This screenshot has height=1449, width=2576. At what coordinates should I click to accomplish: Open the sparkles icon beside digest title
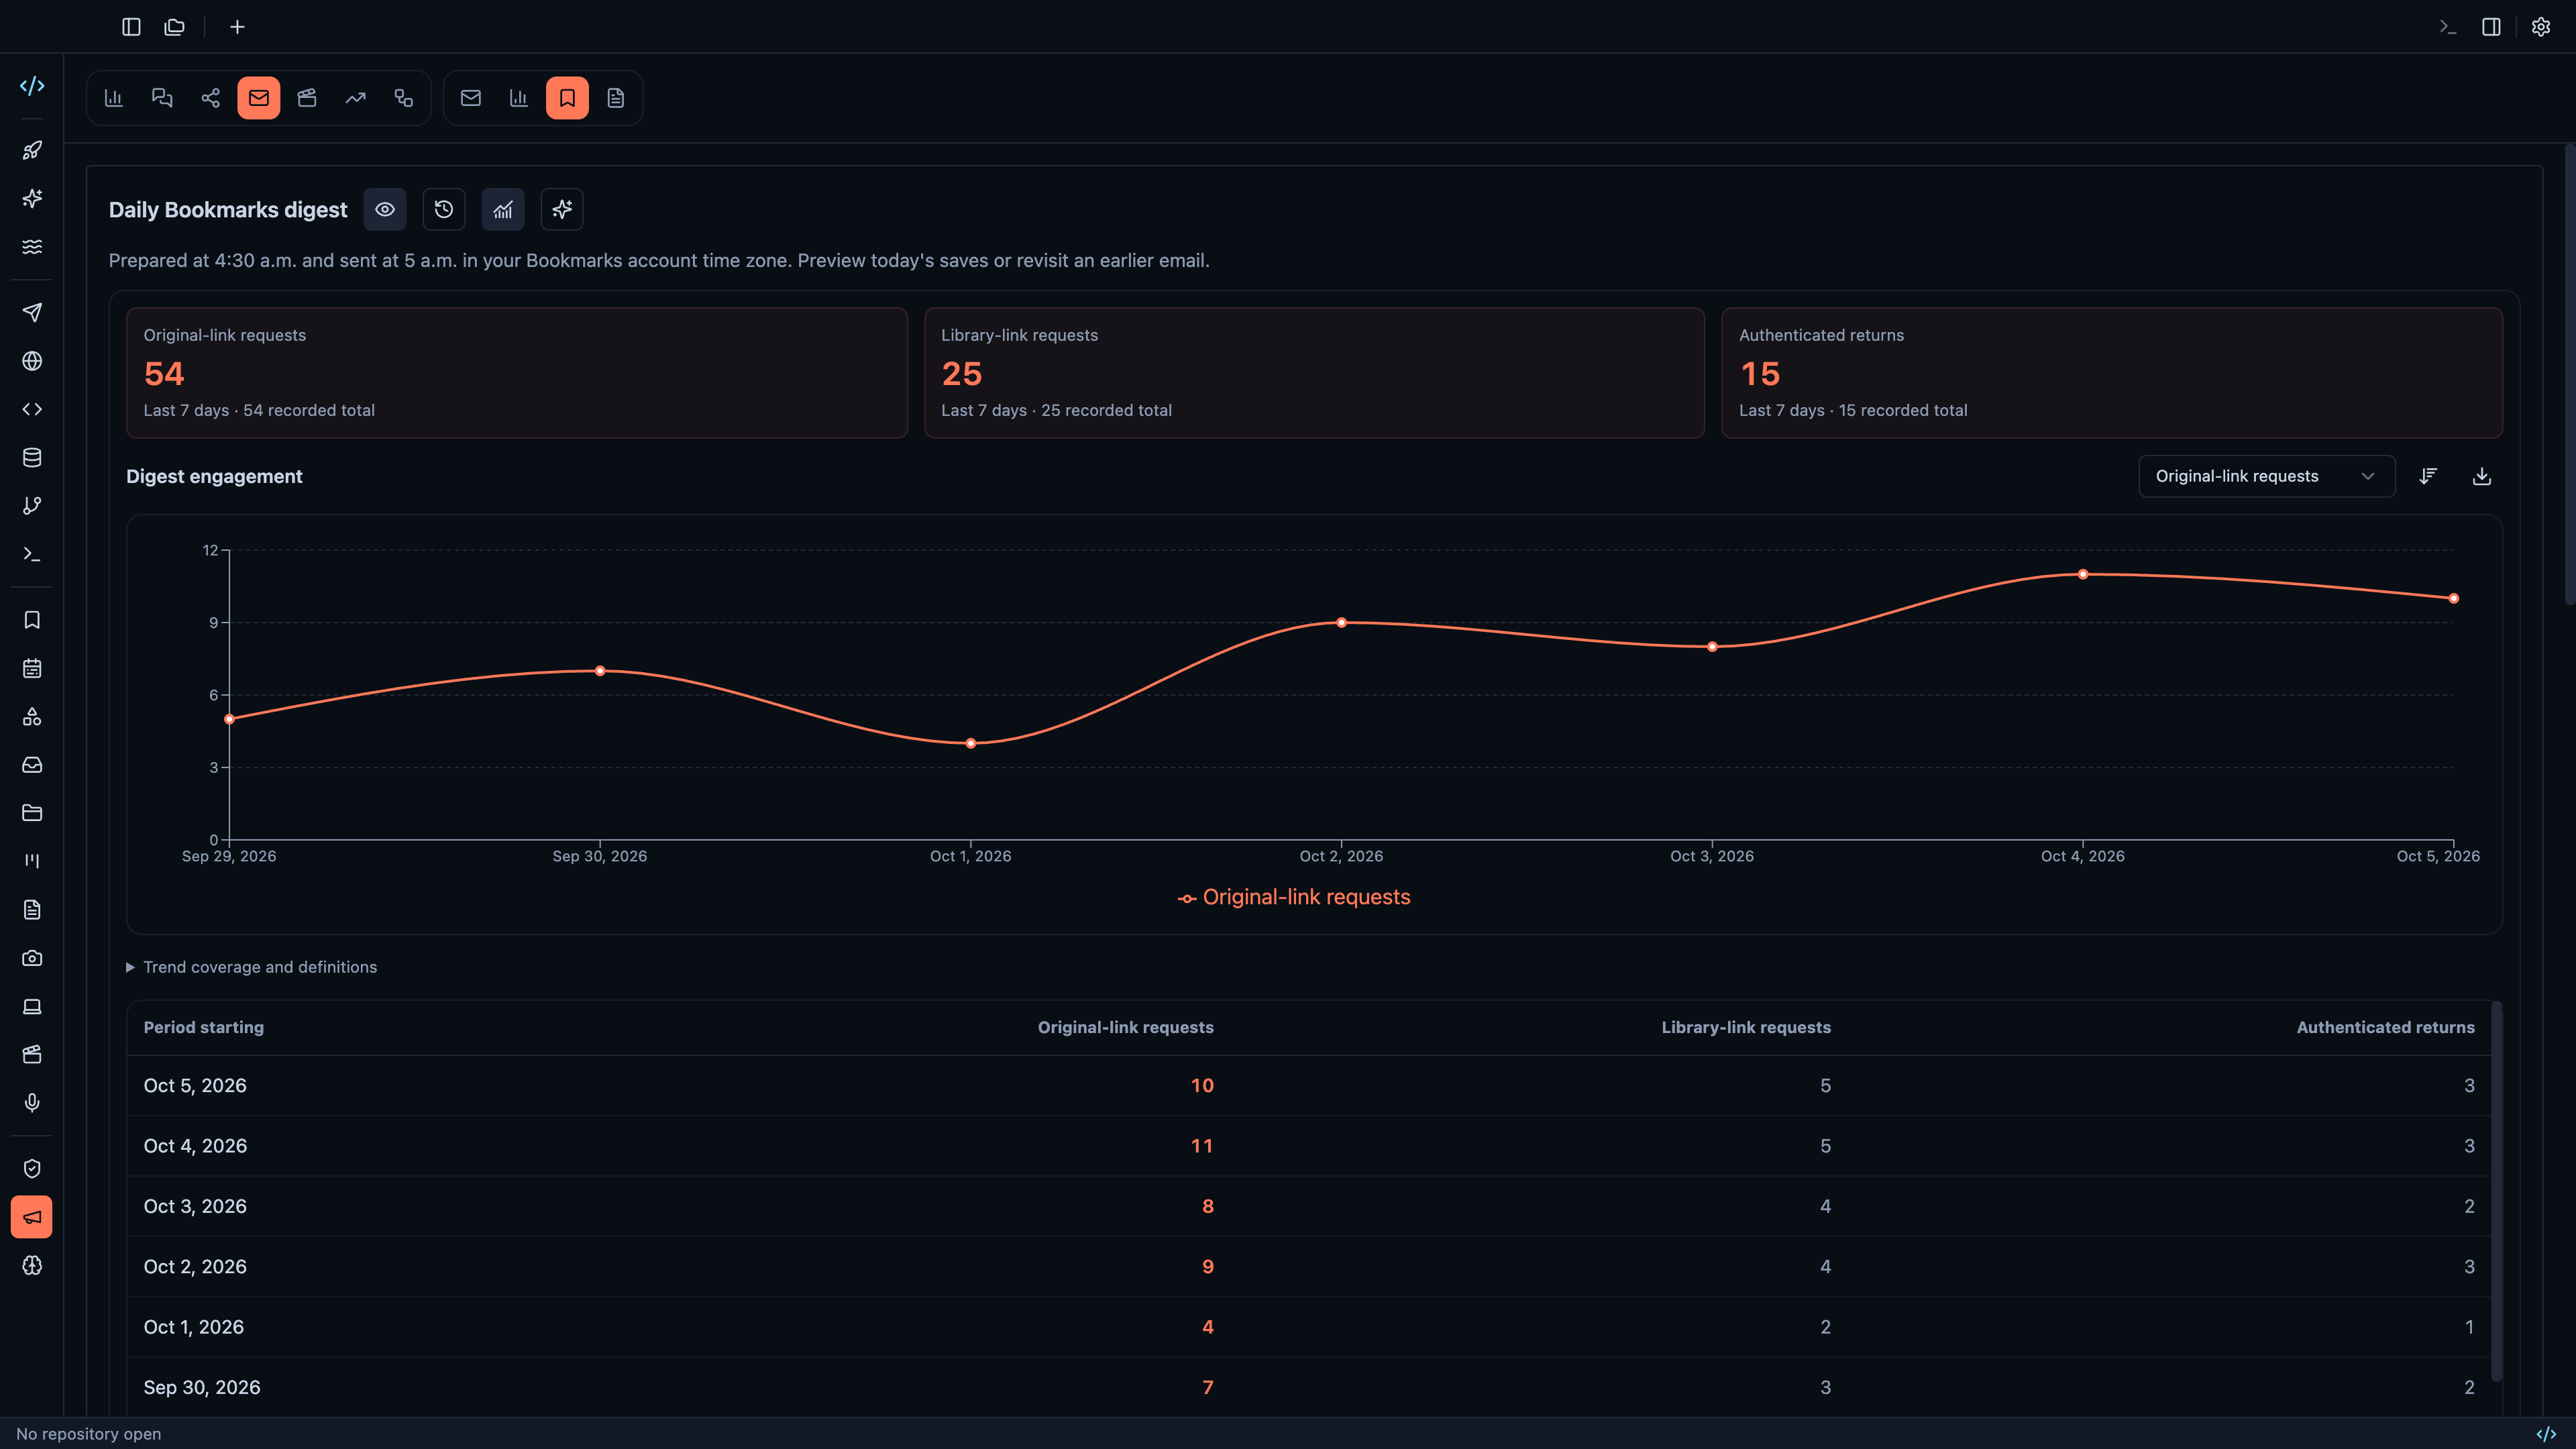tap(562, 210)
